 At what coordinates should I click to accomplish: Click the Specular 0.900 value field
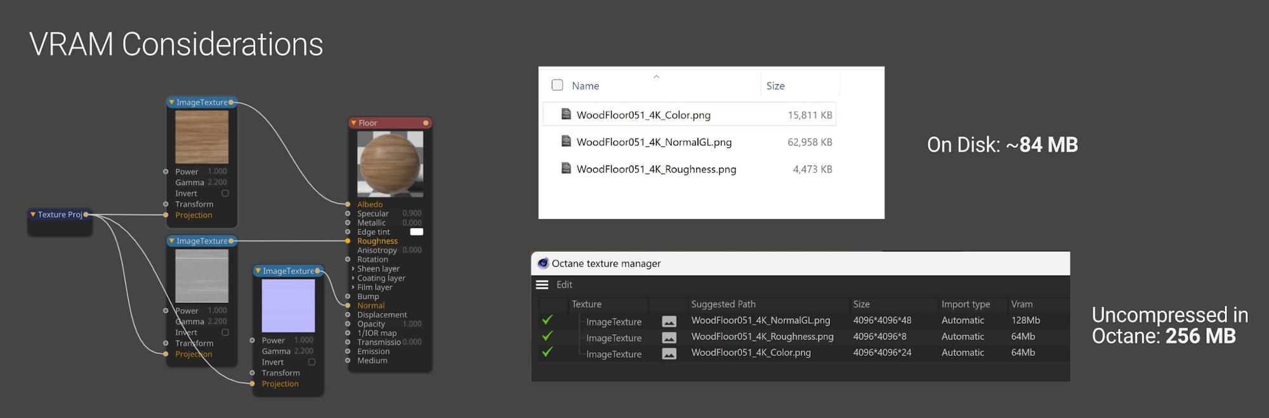412,214
